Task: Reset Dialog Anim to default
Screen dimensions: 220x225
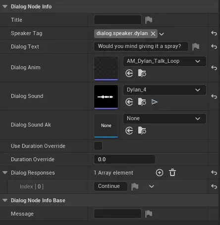Action: [x=214, y=68]
